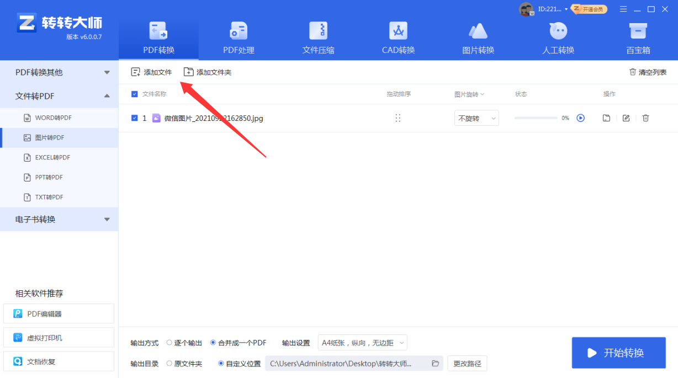Image resolution: width=678 pixels, height=378 pixels.
Task: Open the 百宝箱 toolbox tab
Action: 638,38
